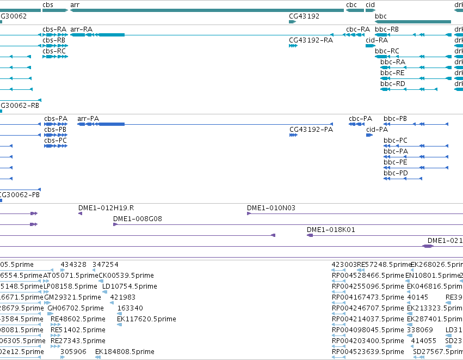Click EST RP004528466.5prime
463x360 pixels.
pos(368,276)
